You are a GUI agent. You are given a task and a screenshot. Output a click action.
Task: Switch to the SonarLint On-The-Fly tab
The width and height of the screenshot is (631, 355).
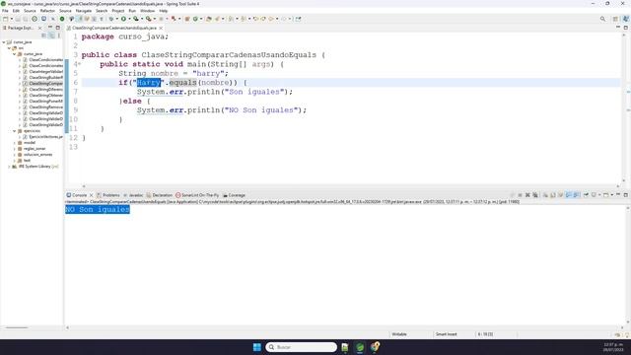[197, 195]
